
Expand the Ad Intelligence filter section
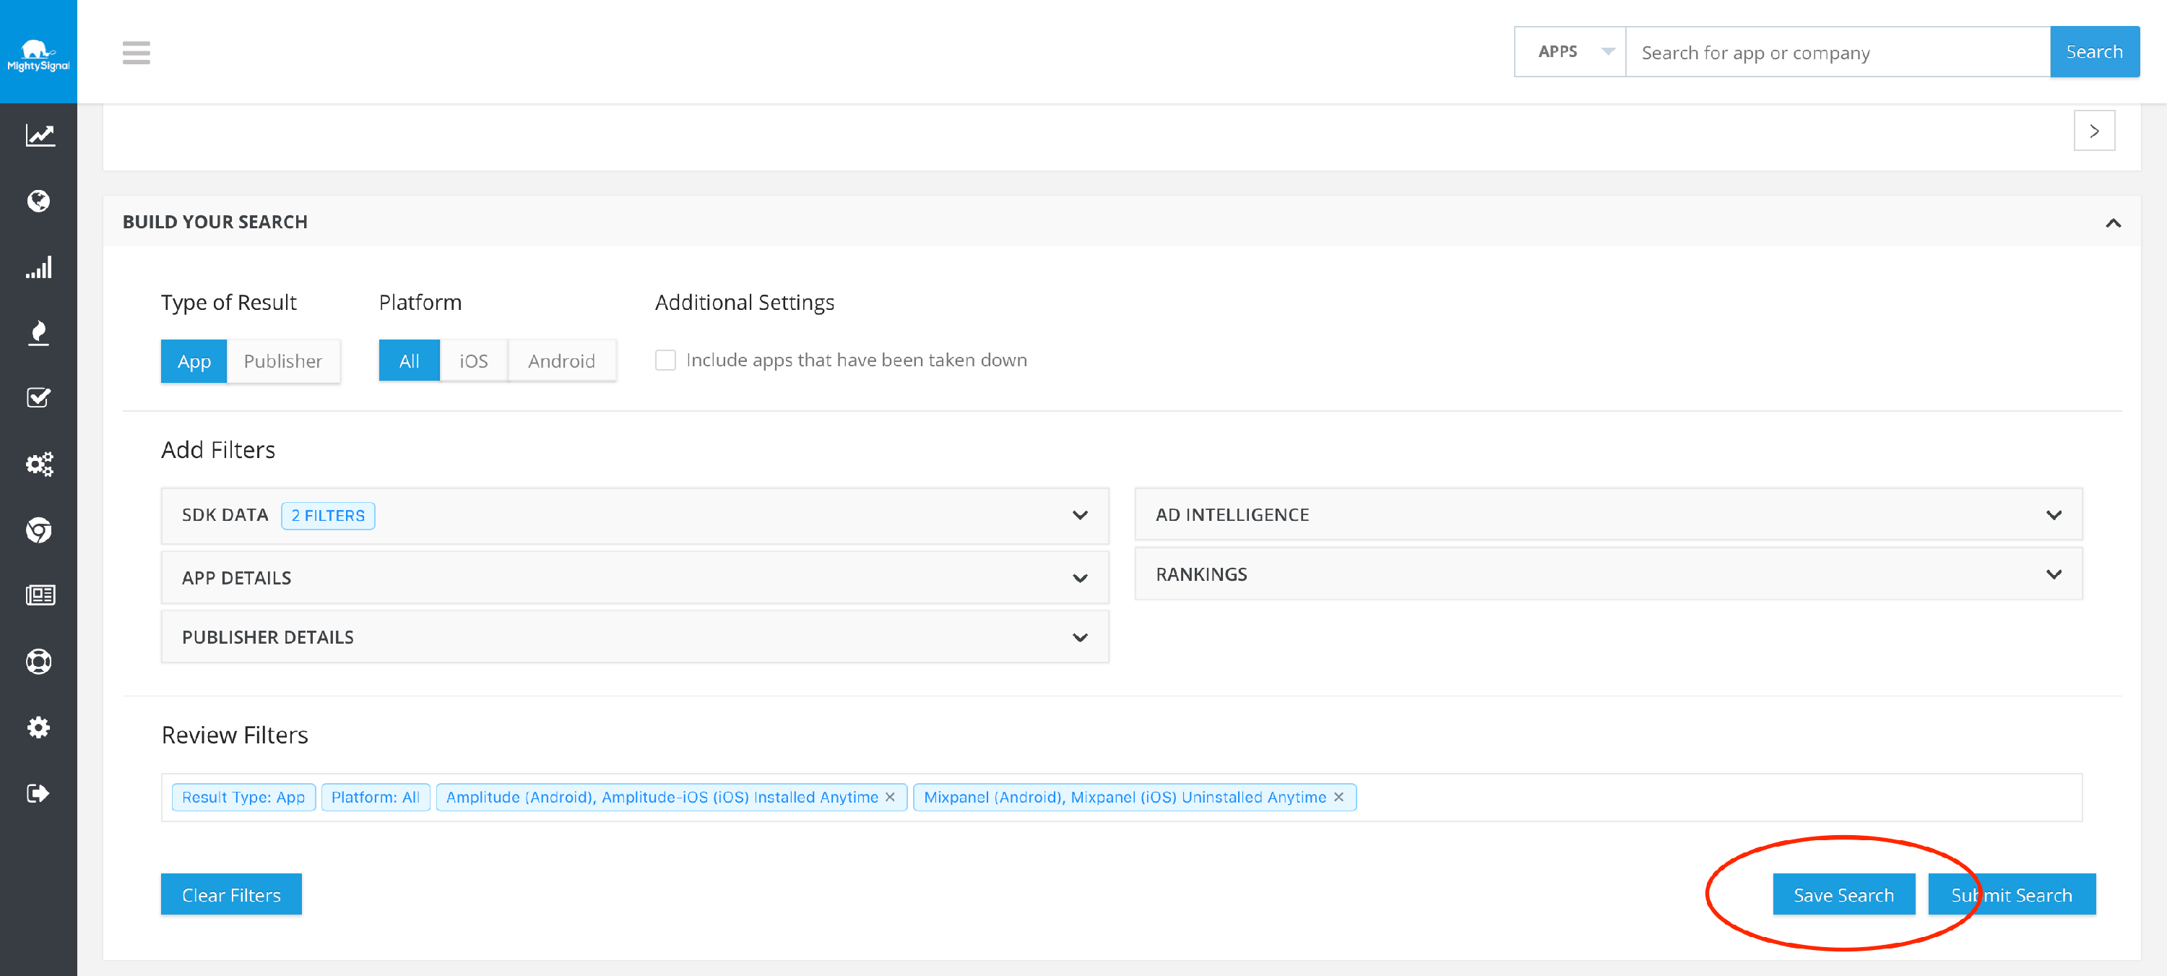click(x=2054, y=515)
